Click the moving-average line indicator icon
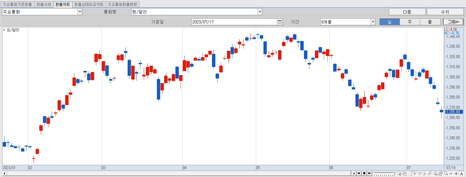Viewport: 466px width, 177px height. click(420, 174)
